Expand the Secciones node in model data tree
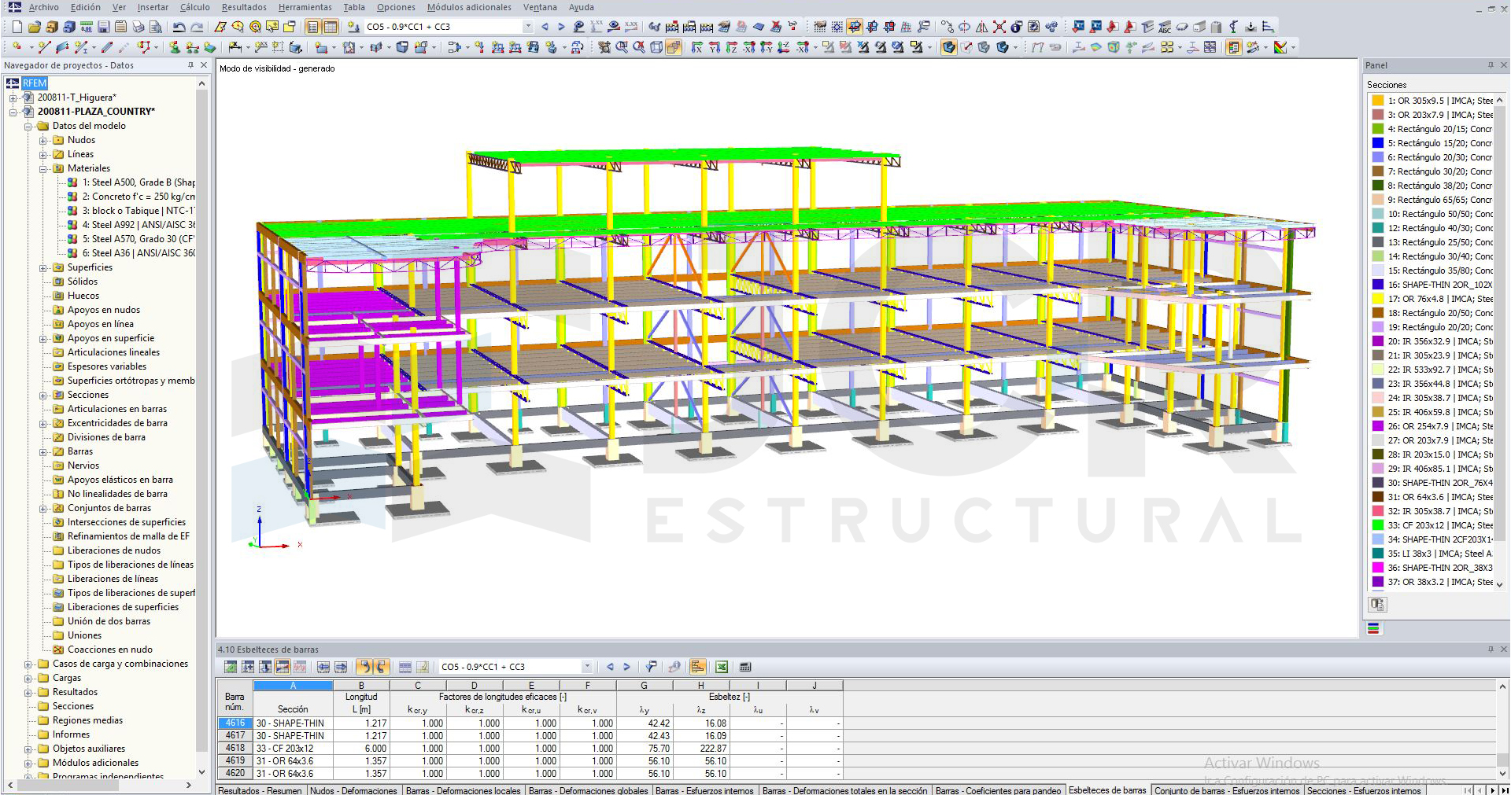Viewport: 1511px width, 795px height. pos(43,395)
